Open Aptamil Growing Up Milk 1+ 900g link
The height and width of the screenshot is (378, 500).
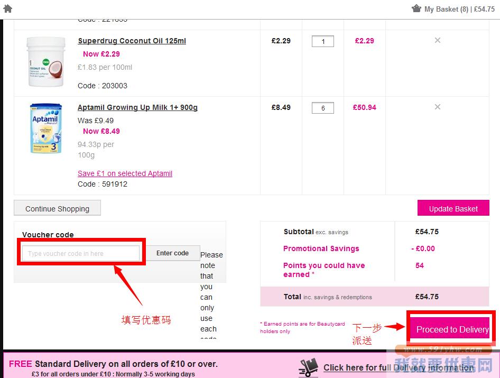tap(137, 107)
